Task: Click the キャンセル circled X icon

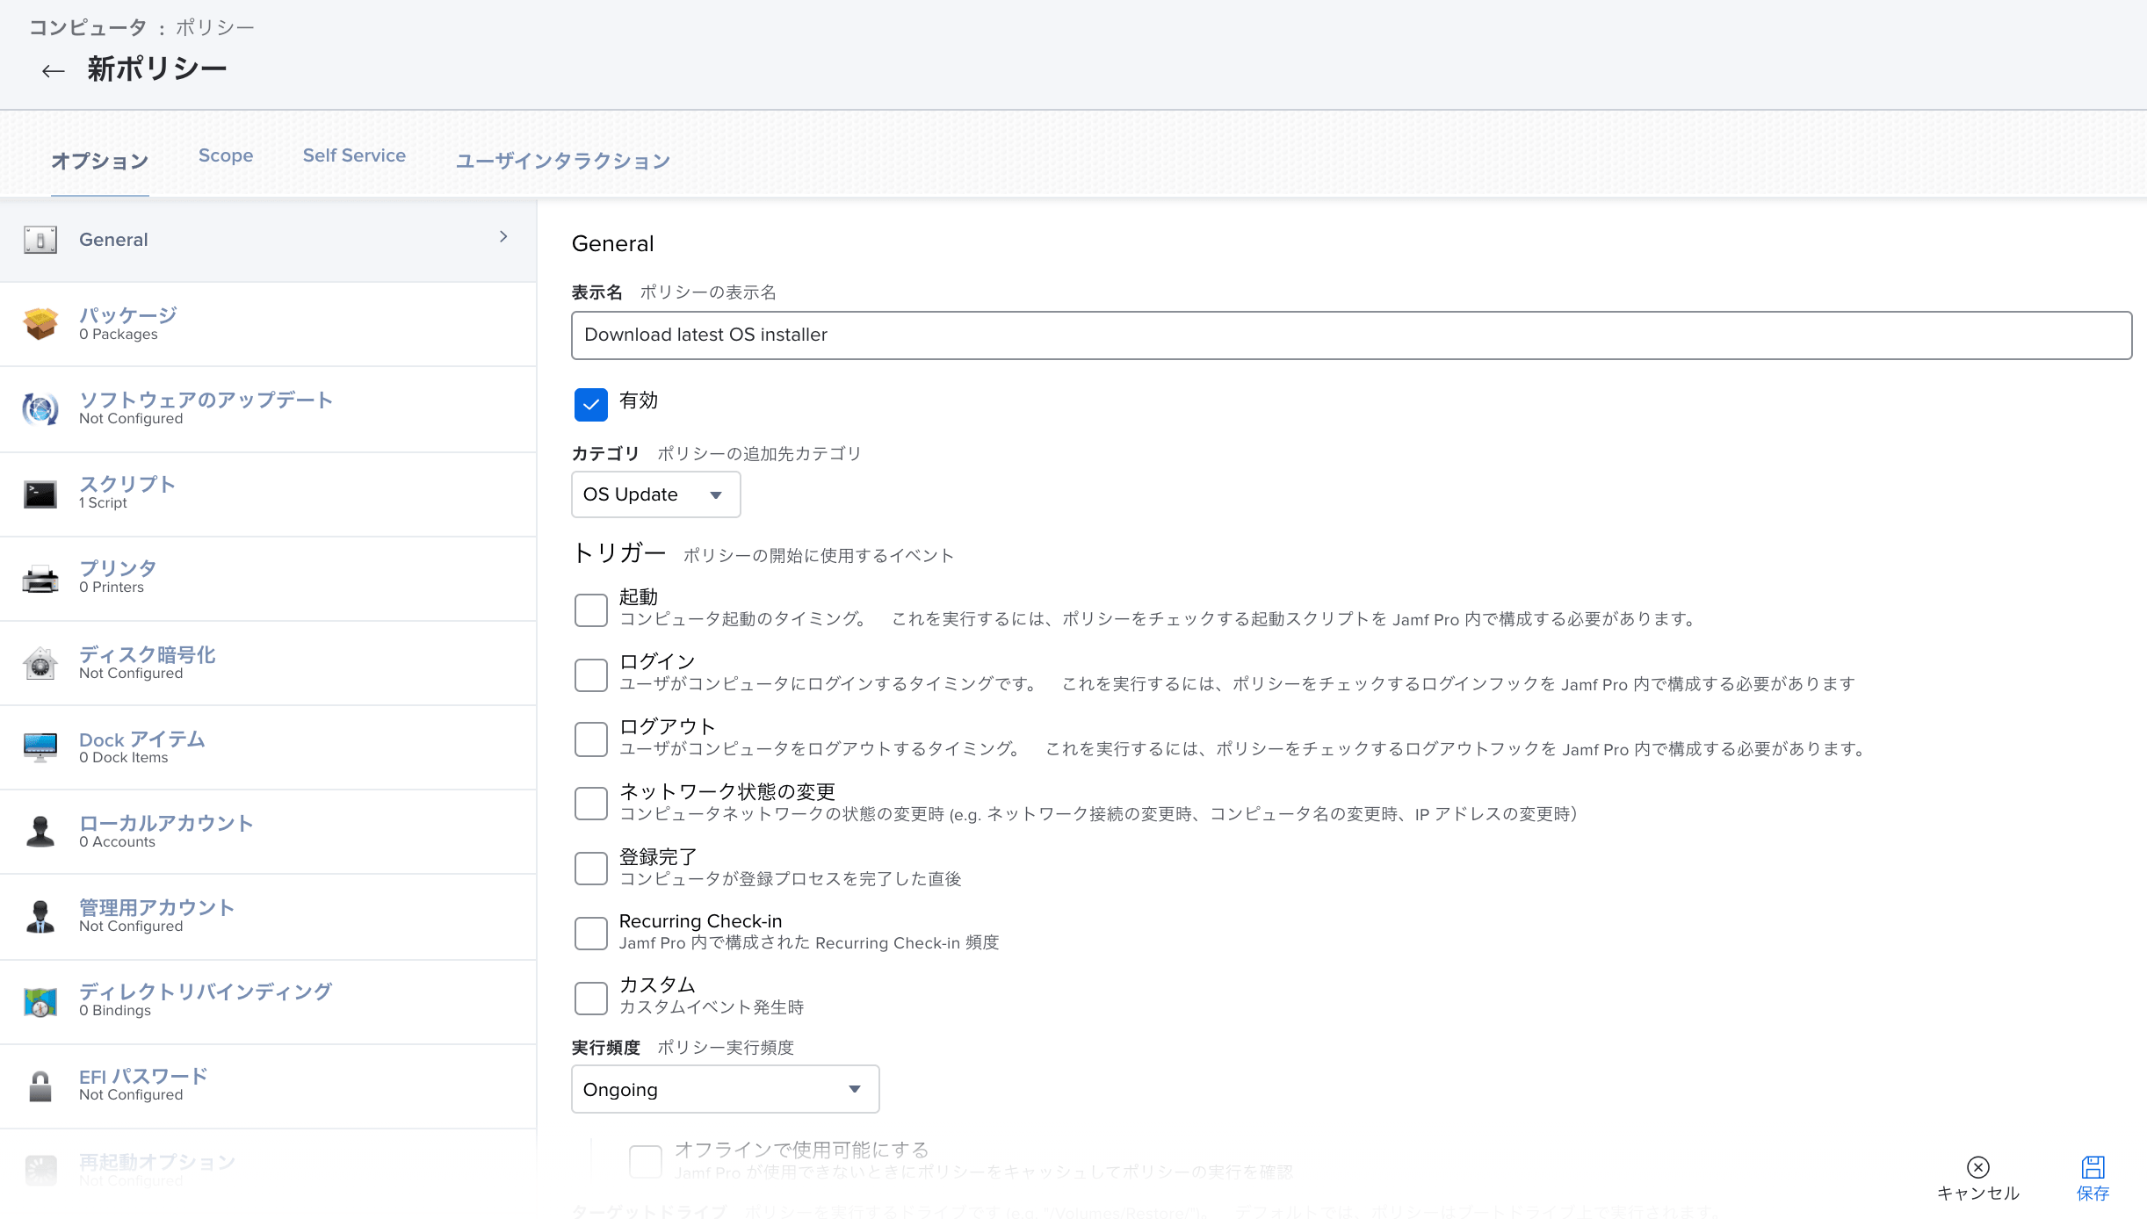Action: click(x=1978, y=1166)
